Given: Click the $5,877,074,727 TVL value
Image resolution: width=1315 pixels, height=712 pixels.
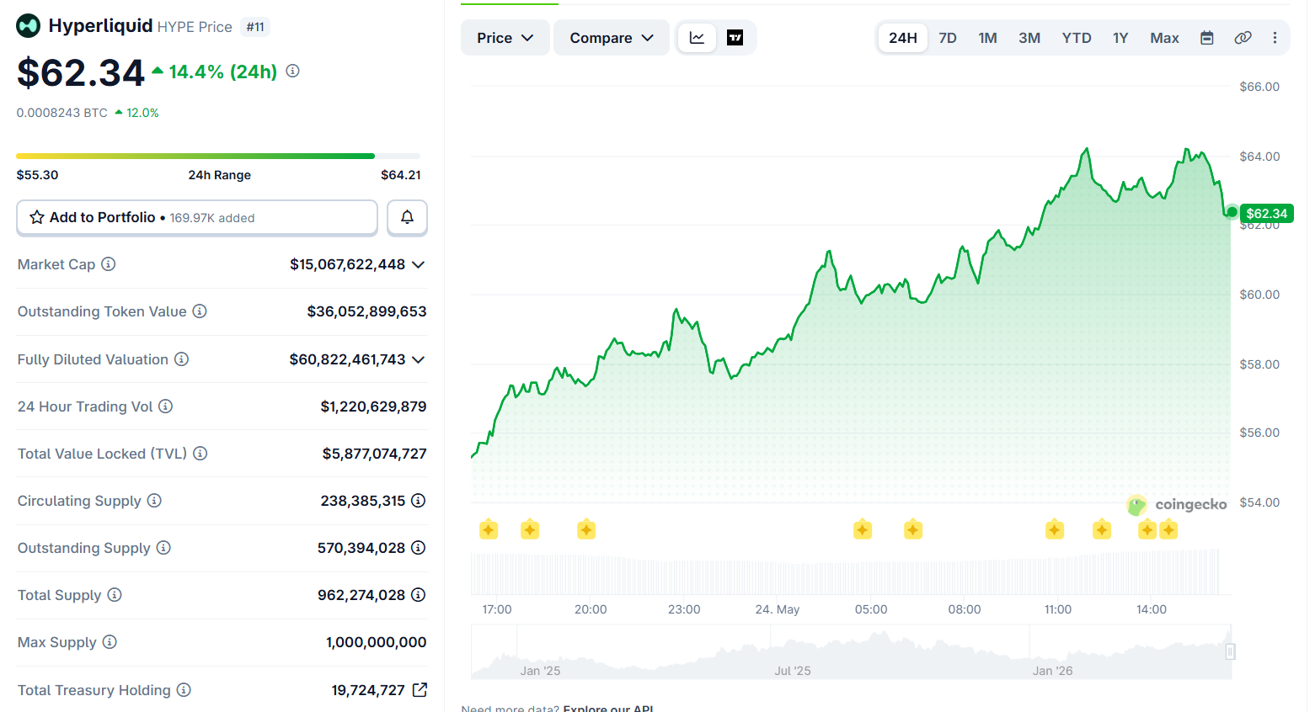Looking at the screenshot, I should 375,454.
